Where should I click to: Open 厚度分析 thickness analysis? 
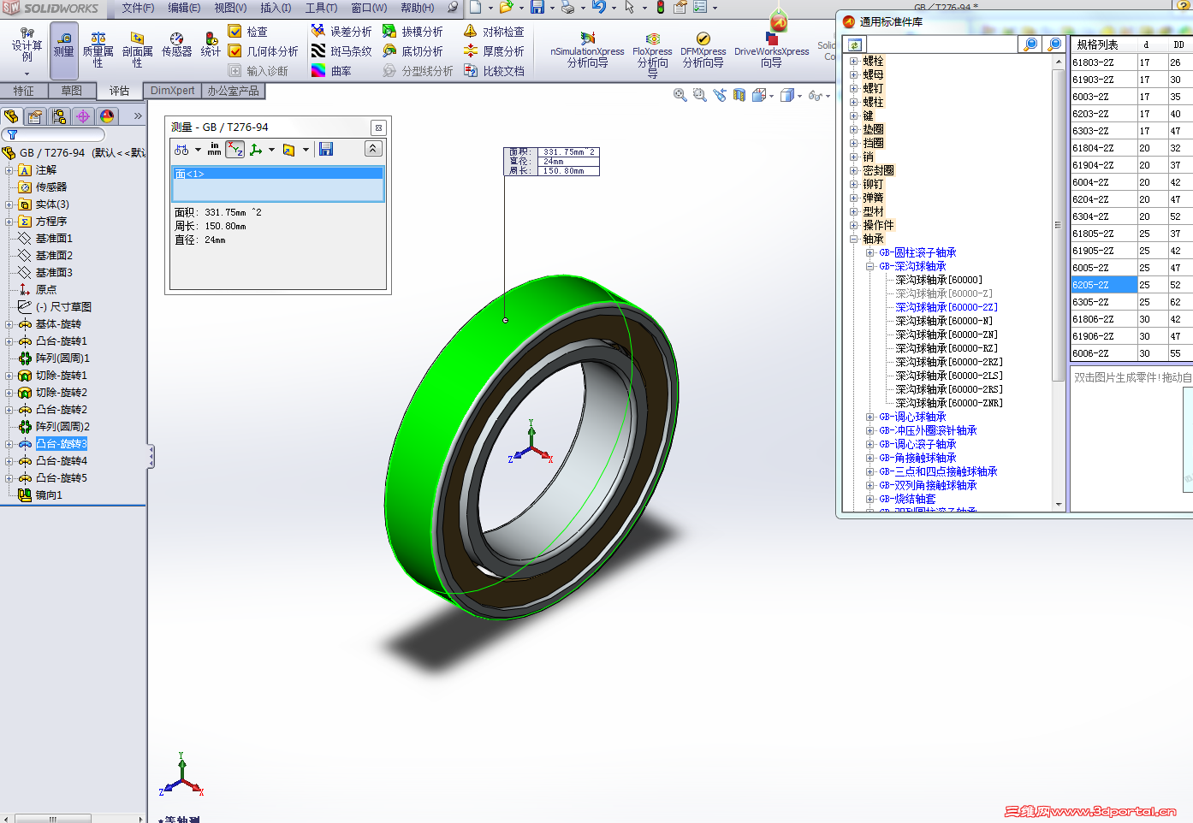coord(494,51)
